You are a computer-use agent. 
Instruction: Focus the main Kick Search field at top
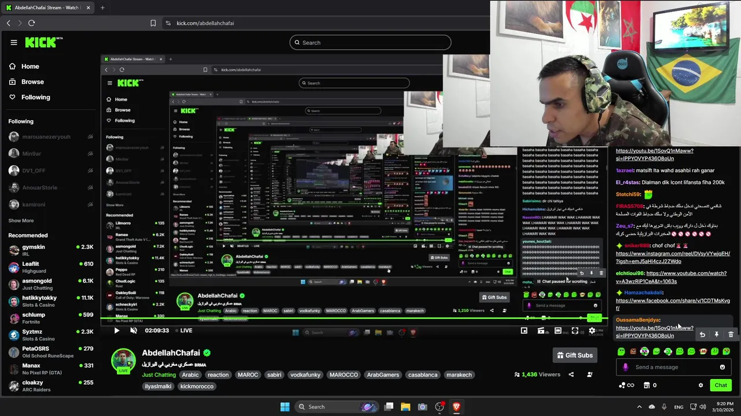(370, 42)
